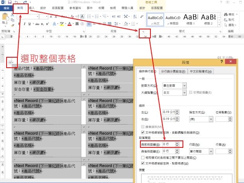Click the numbered list icon
This screenshot has width=244, height=183.
[x=97, y=16]
